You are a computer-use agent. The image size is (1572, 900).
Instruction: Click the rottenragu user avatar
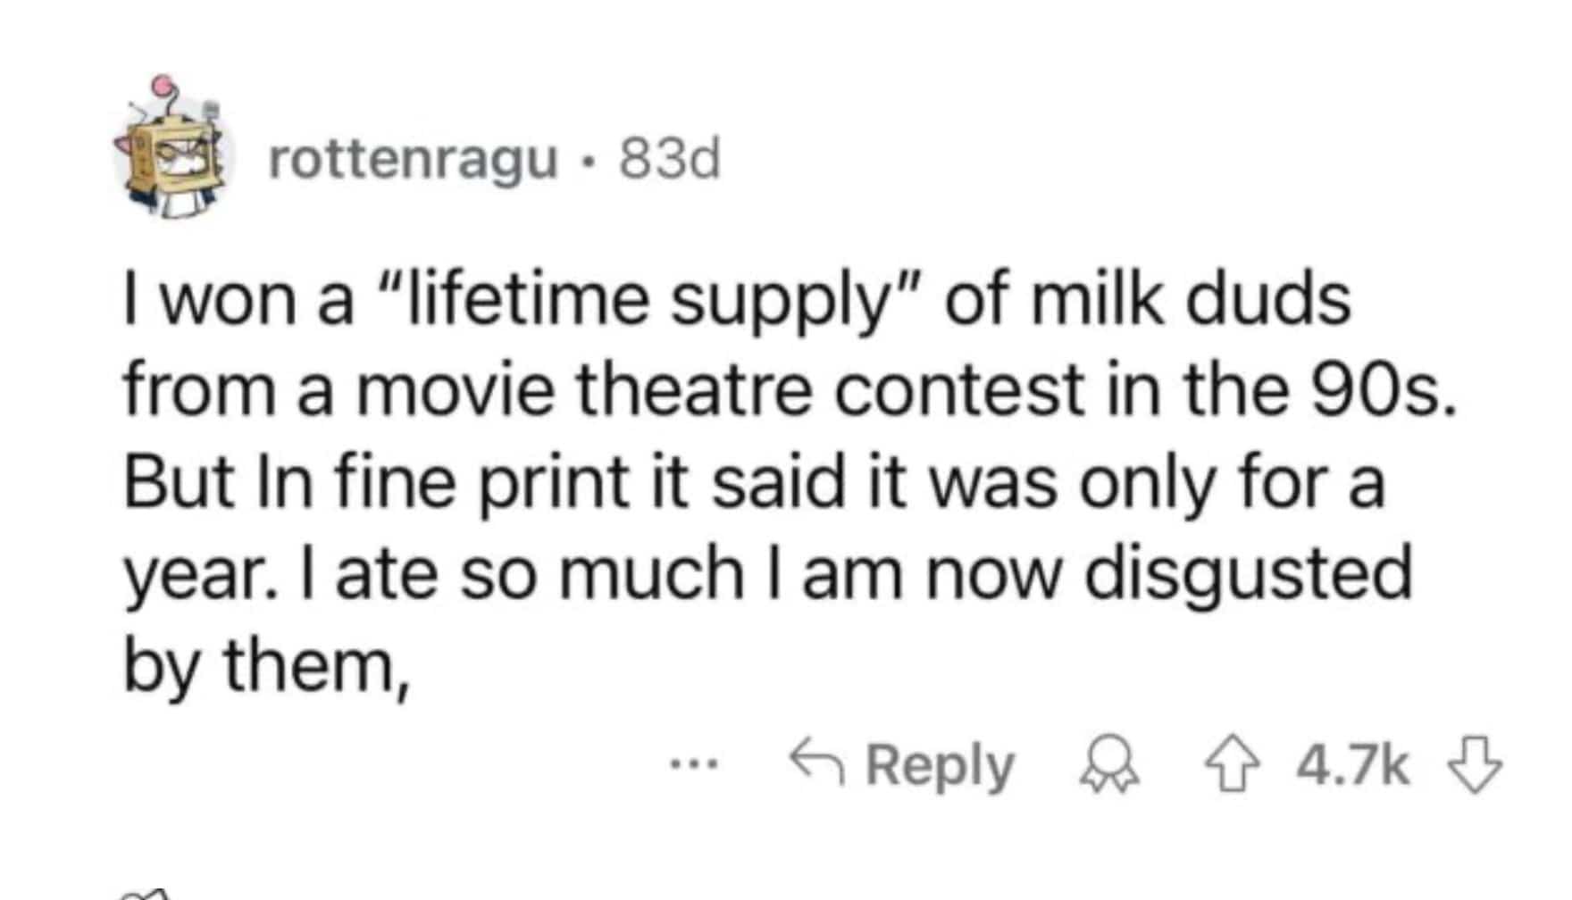click(170, 152)
